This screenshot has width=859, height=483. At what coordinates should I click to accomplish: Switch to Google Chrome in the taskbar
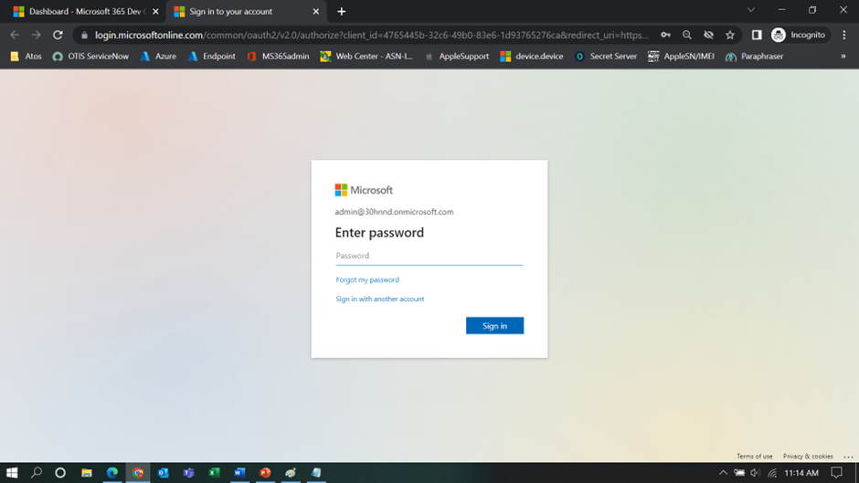coord(138,473)
